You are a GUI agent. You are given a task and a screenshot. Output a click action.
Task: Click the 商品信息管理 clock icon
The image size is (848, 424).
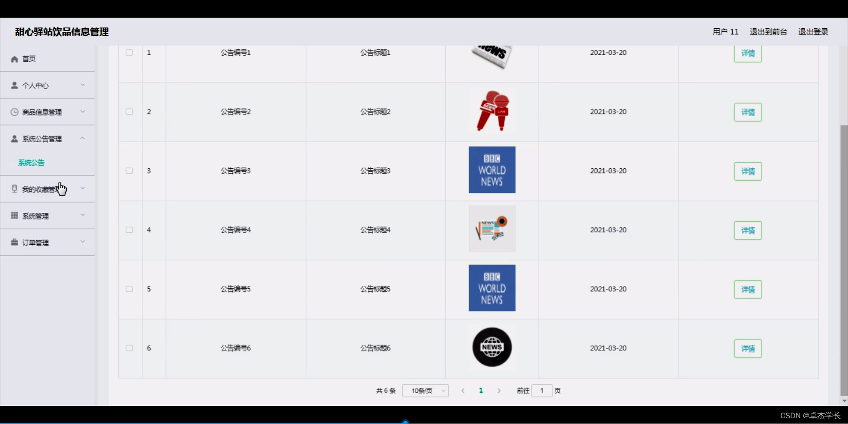pos(14,112)
